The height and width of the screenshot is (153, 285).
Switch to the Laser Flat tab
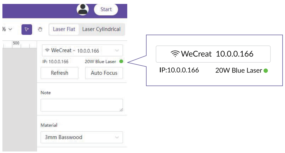[64, 29]
